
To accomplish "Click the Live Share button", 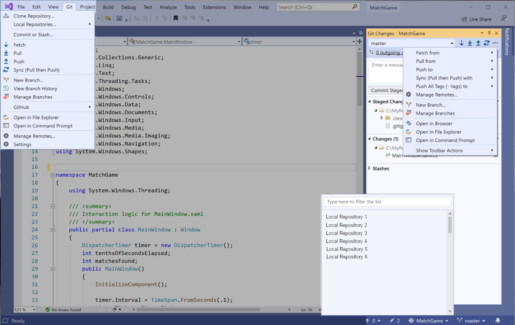I will (477, 19).
